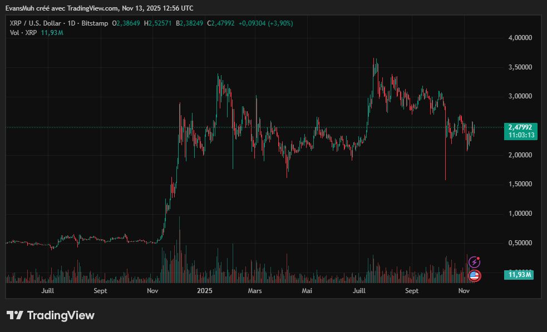Screen dimensions: 547x332
Task: Click the change value +0,09304 (+3,90%)
Action: [x=266, y=23]
